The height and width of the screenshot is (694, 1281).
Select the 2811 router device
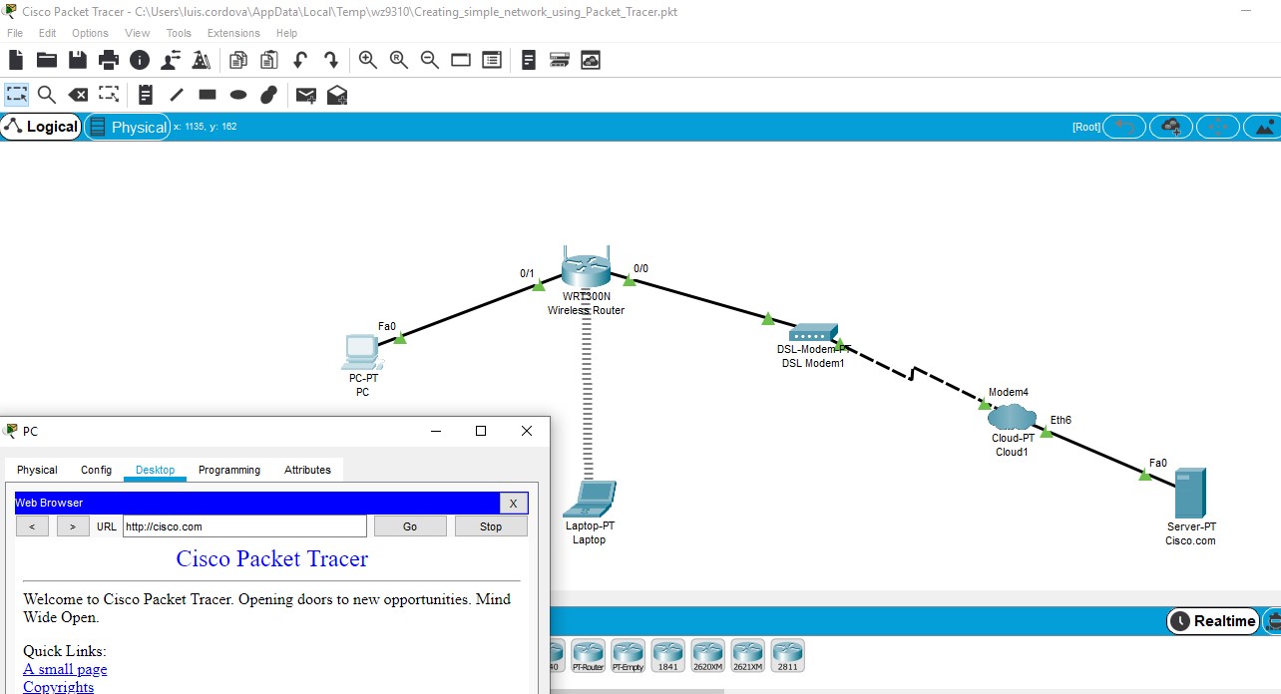(x=787, y=655)
